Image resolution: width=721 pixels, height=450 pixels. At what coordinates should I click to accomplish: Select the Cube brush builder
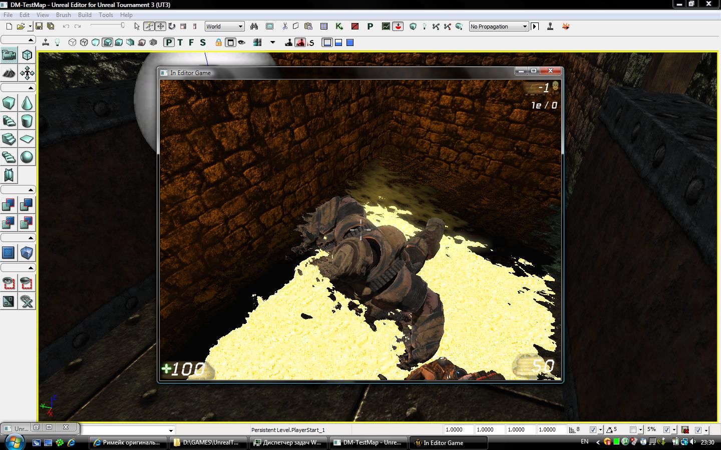tap(9, 103)
